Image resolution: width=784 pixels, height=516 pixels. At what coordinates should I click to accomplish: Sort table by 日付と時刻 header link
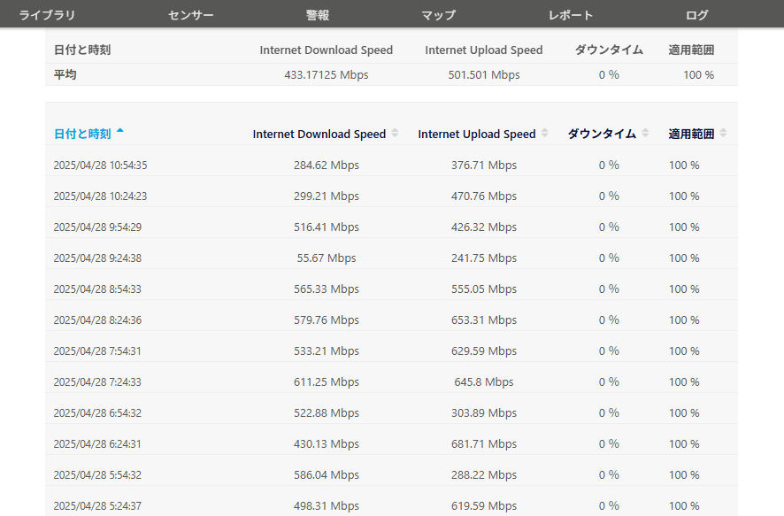[82, 134]
